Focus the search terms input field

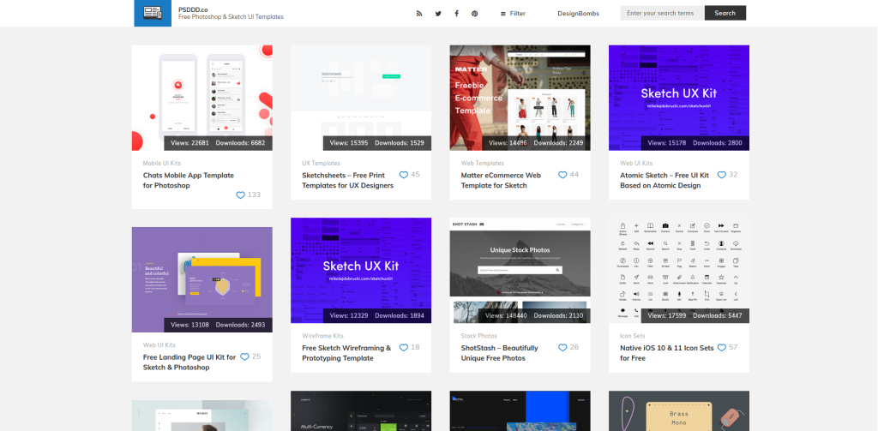tap(663, 13)
